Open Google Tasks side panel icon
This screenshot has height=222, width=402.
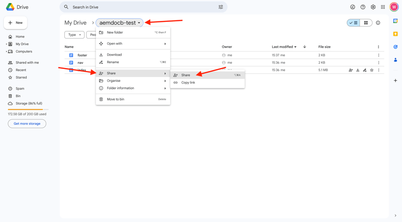396,47
